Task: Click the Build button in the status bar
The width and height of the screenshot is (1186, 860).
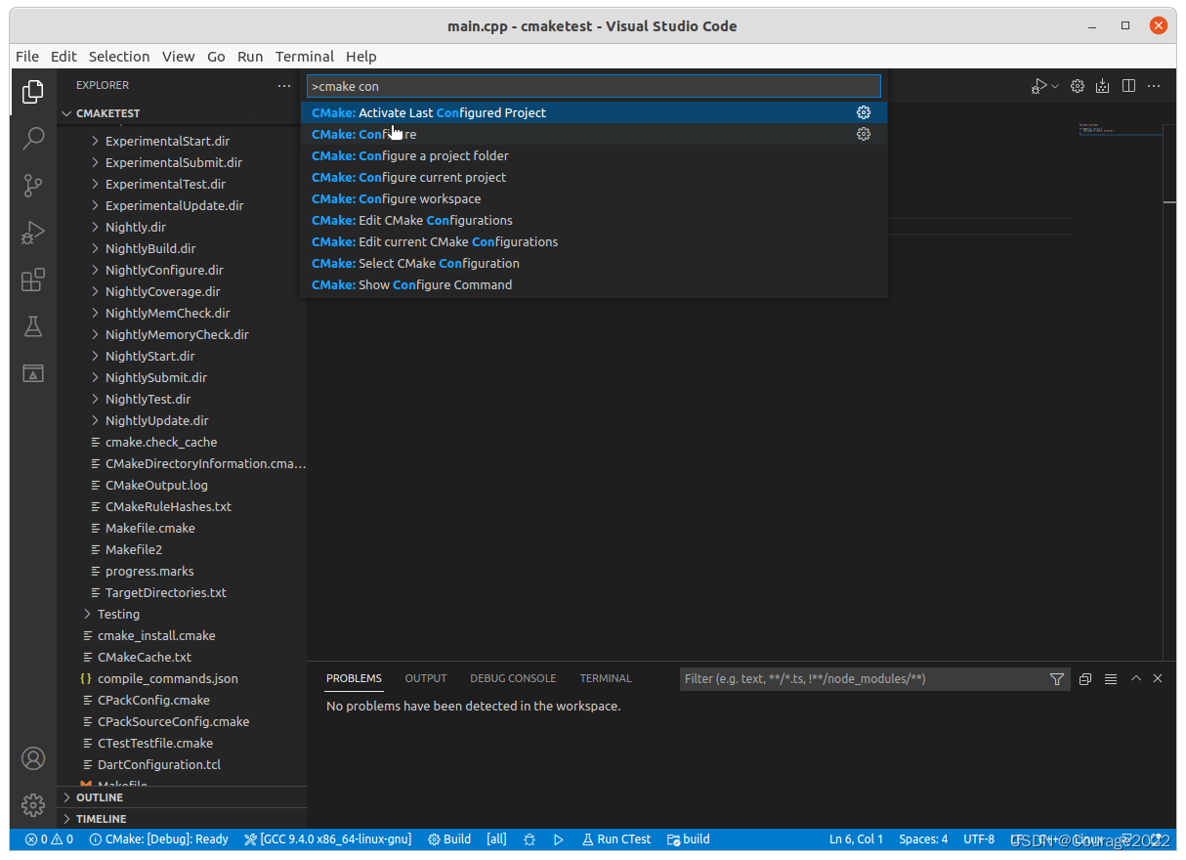Action: pyautogui.click(x=449, y=839)
